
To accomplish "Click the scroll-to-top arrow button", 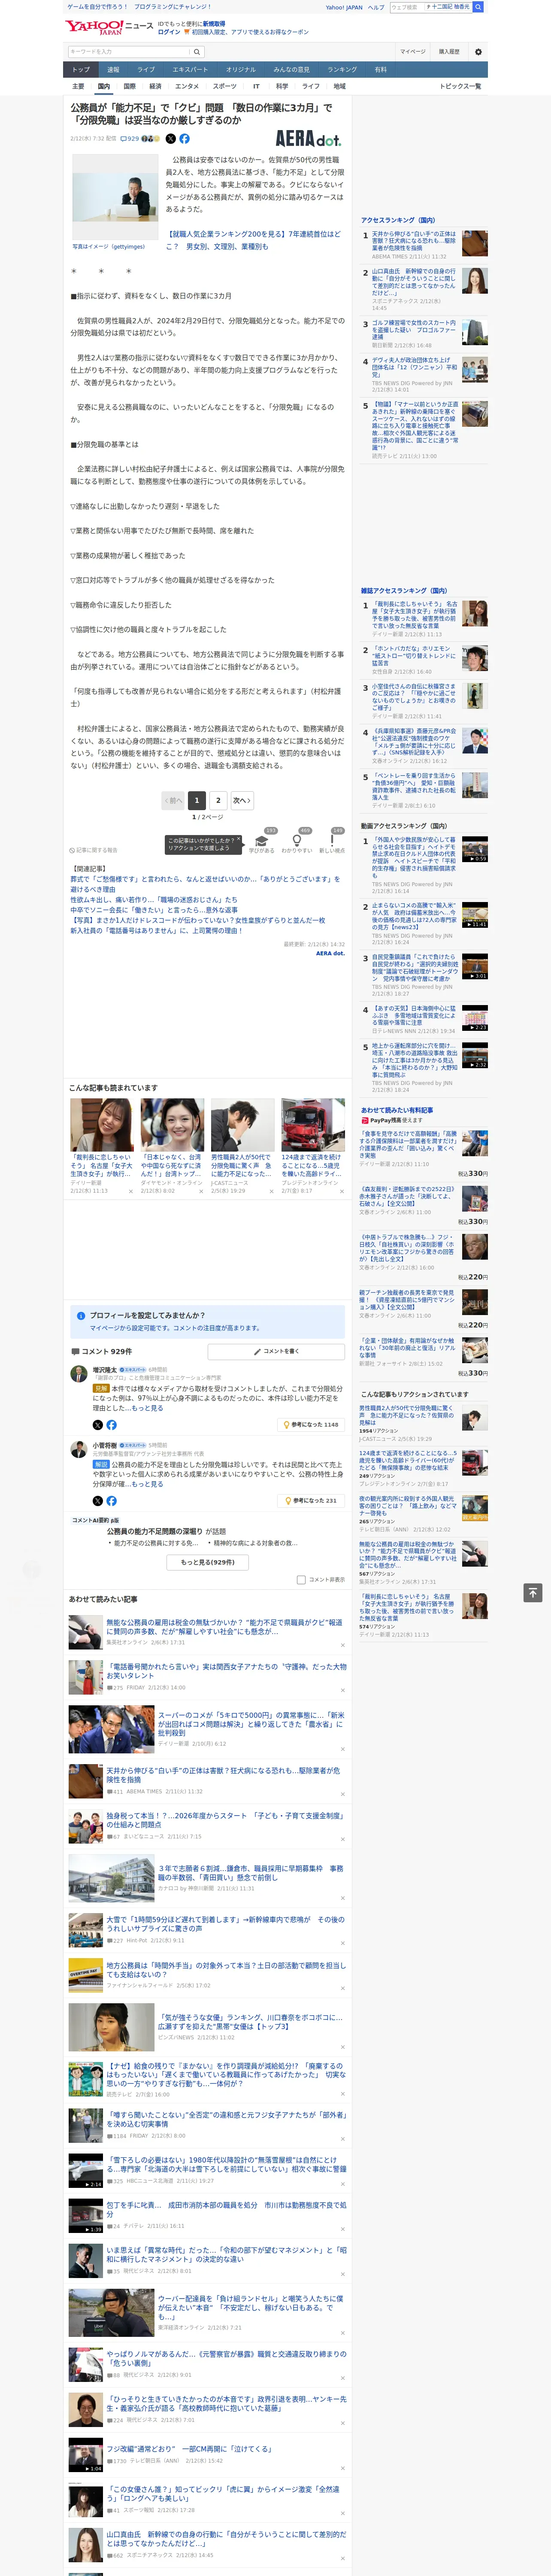I will pos(532,1592).
